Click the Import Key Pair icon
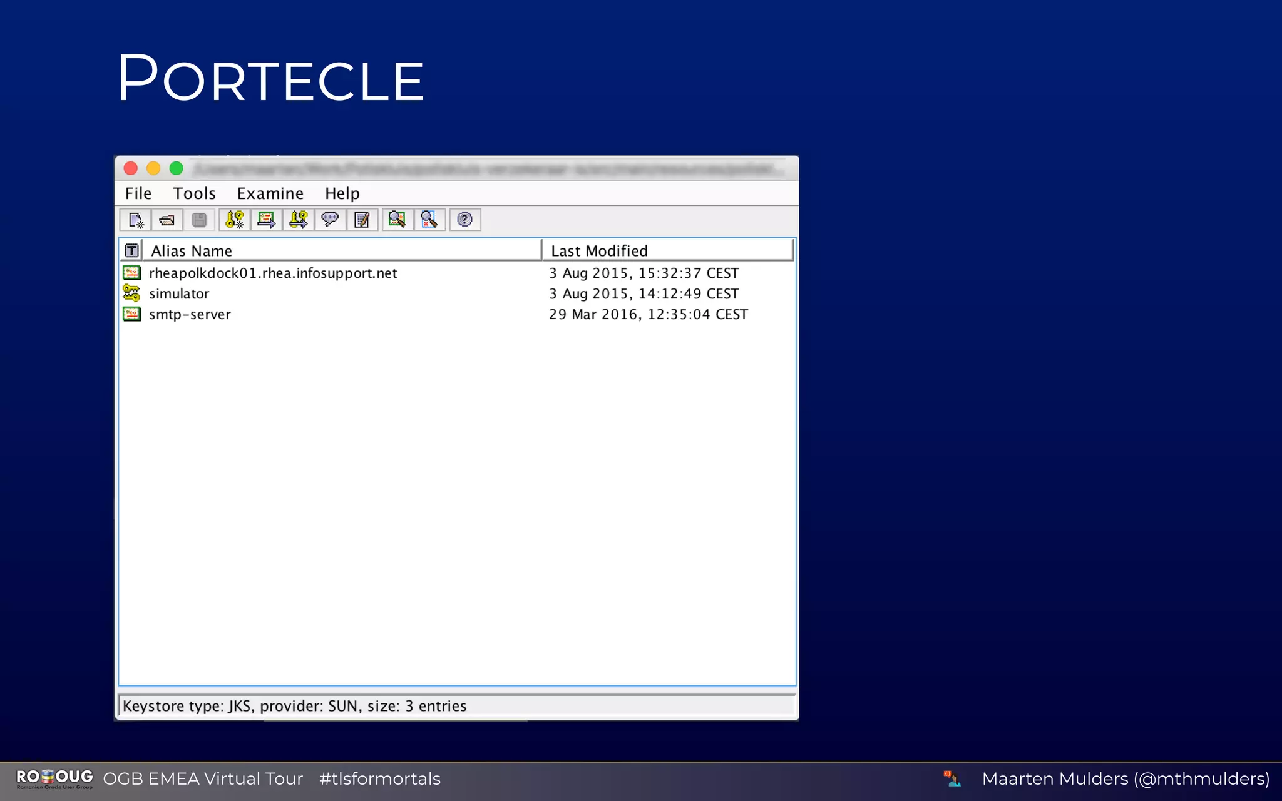1282x801 pixels. click(x=299, y=220)
